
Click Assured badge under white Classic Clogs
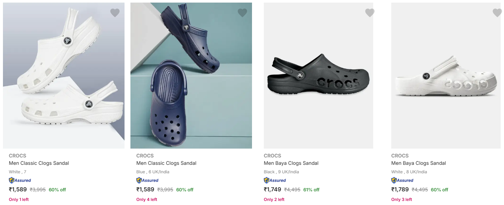point(20,180)
